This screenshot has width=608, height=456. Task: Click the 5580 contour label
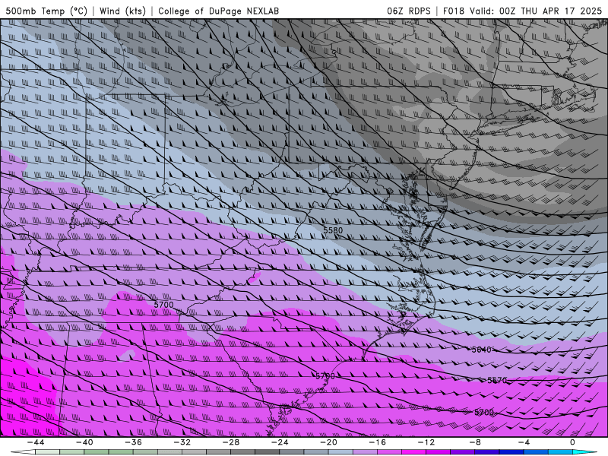[x=333, y=230]
